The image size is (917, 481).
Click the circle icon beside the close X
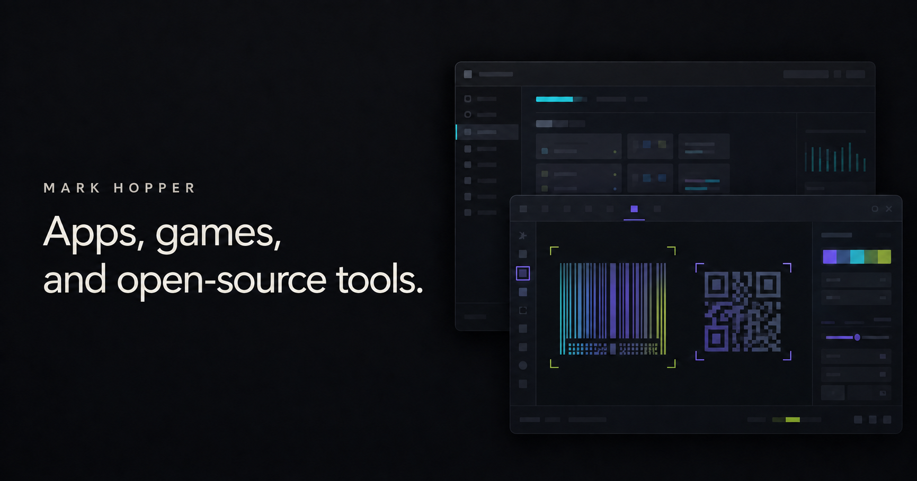click(875, 209)
